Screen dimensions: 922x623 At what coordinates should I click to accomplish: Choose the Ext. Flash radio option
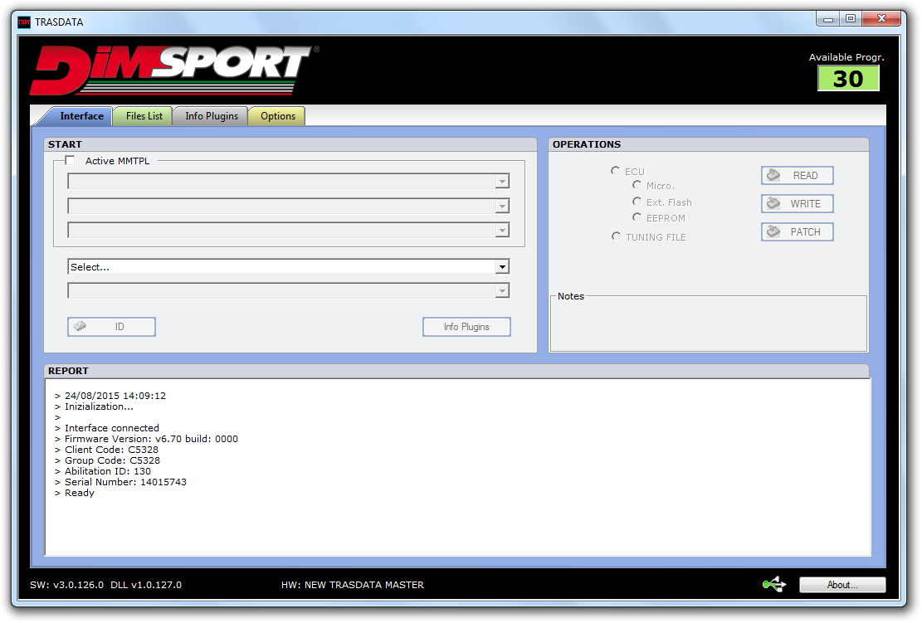point(637,202)
